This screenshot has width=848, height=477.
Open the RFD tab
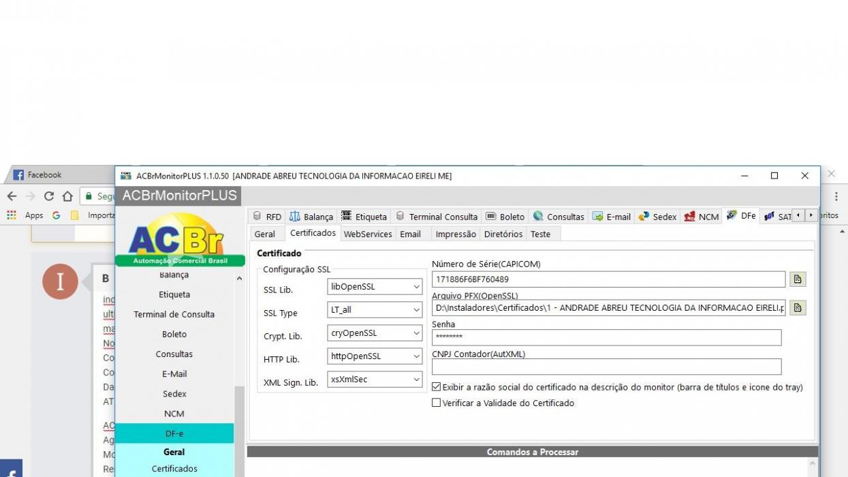click(267, 217)
